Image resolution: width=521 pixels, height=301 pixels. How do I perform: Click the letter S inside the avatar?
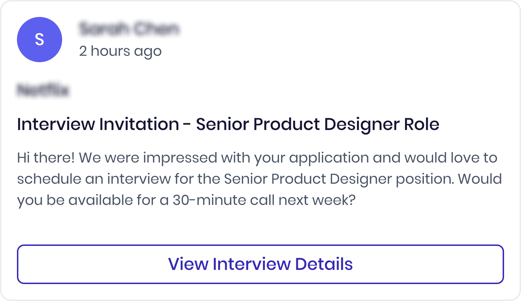[40, 39]
